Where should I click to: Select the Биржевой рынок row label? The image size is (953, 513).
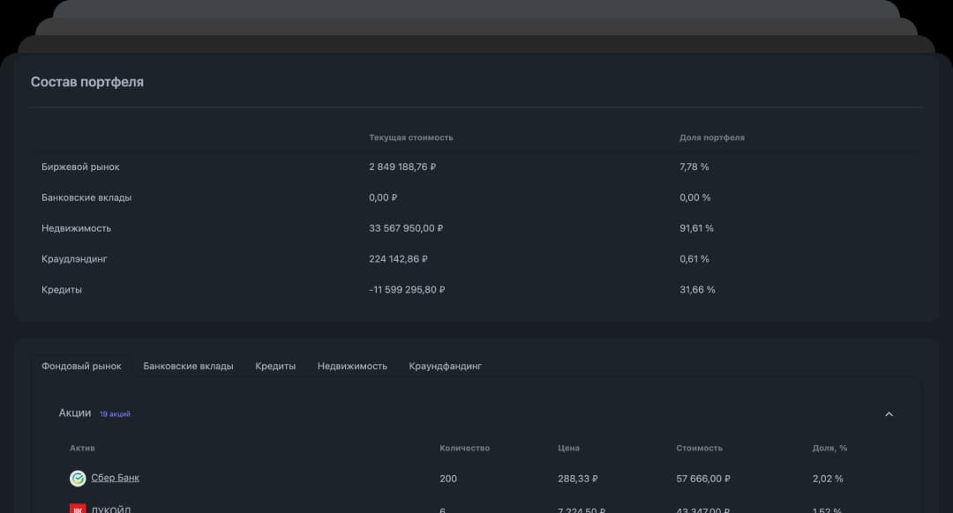80,167
